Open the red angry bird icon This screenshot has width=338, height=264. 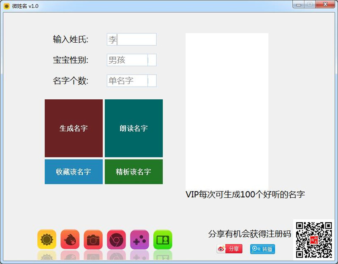tap(70, 240)
